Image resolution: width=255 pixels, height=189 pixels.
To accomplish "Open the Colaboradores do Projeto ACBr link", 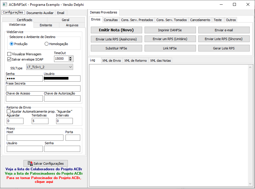I will [44, 169].
